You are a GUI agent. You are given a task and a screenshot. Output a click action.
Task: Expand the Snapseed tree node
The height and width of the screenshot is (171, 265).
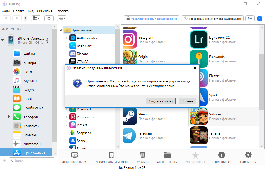(66, 133)
